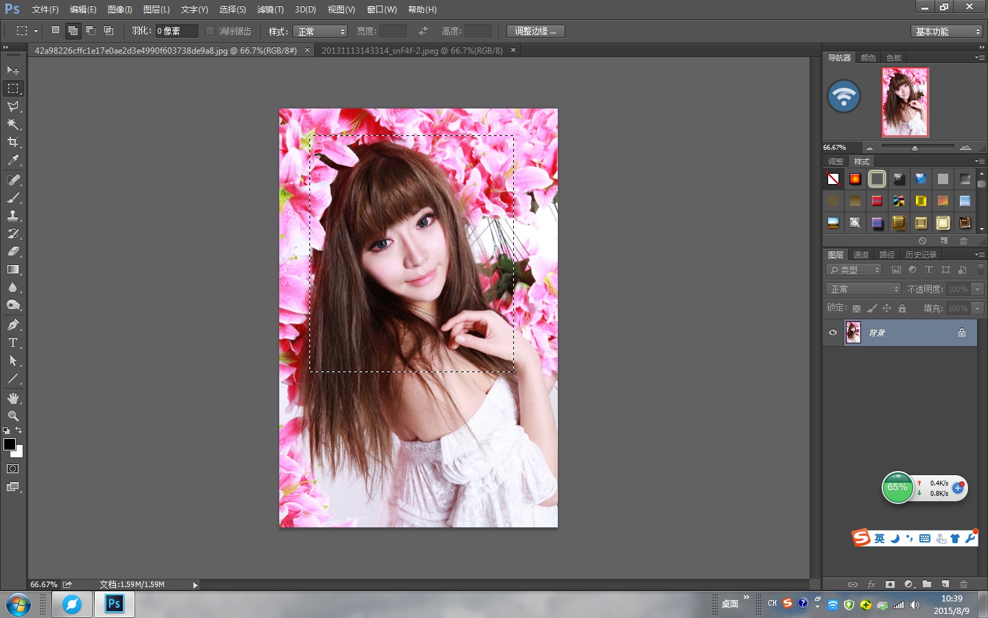Image resolution: width=988 pixels, height=618 pixels.
Task: Select the Crop tool
Action: (13, 142)
